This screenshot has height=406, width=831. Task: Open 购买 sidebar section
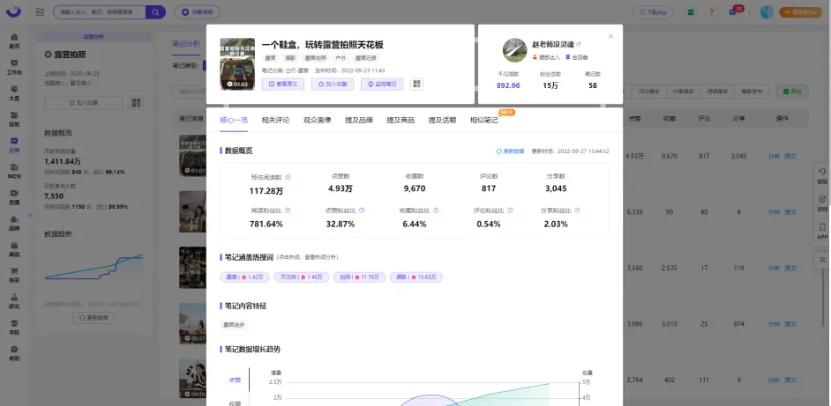(x=14, y=275)
